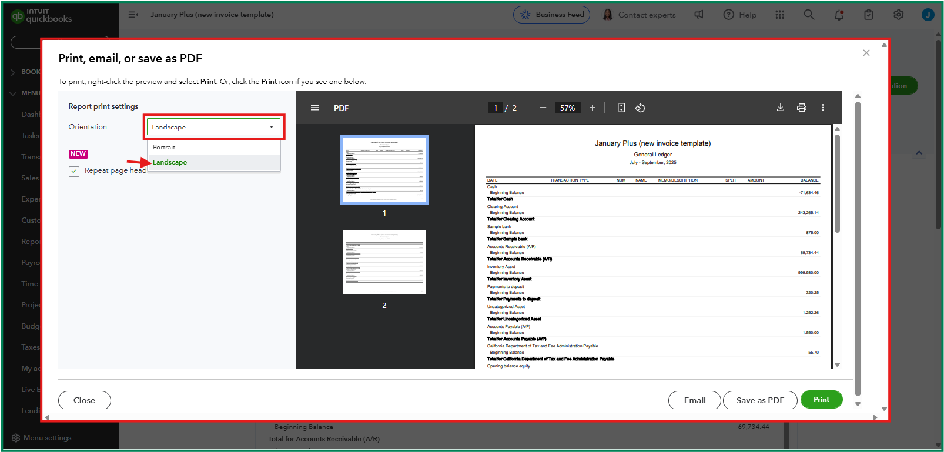Click Contact experts
The height and width of the screenshot is (452, 944).
(640, 15)
